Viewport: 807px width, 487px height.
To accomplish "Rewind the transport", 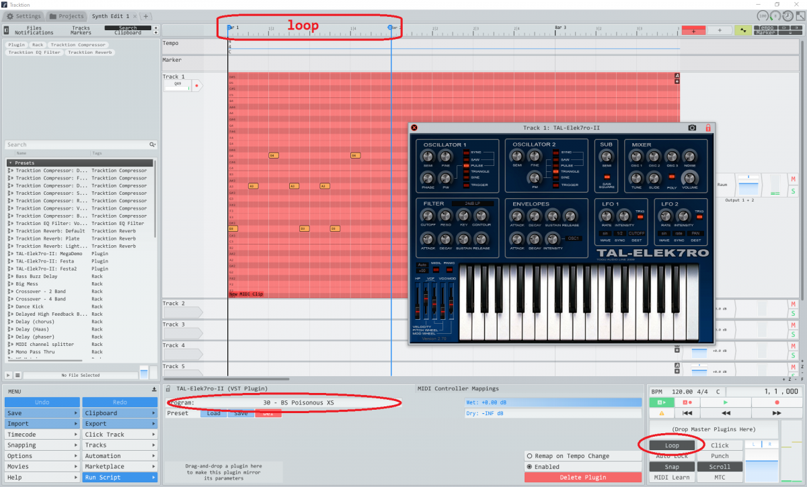I will (x=726, y=413).
